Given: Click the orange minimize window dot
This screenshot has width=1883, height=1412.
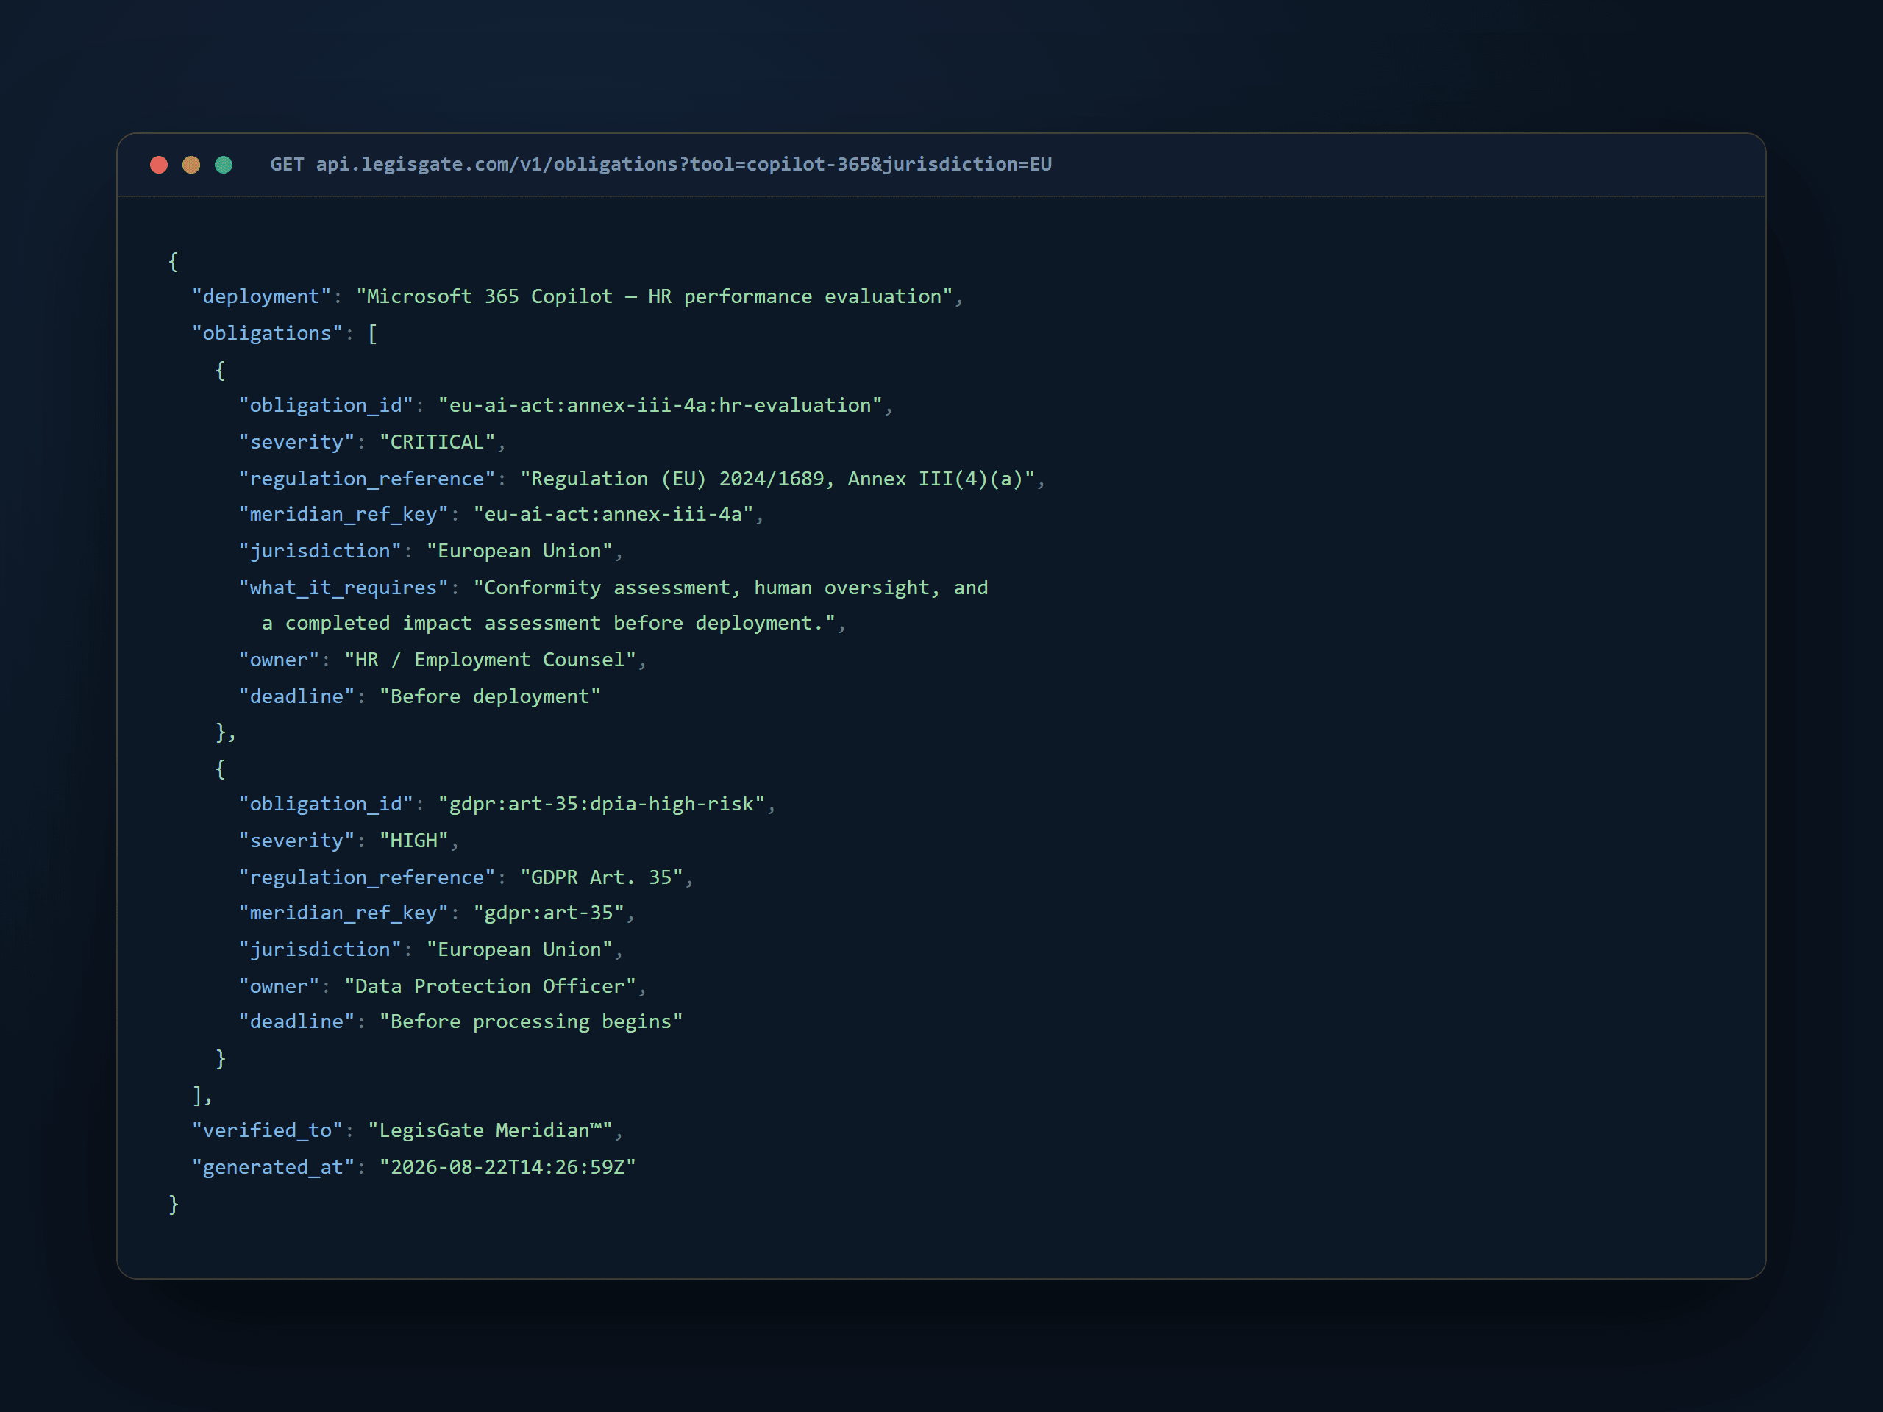Looking at the screenshot, I should coord(191,164).
